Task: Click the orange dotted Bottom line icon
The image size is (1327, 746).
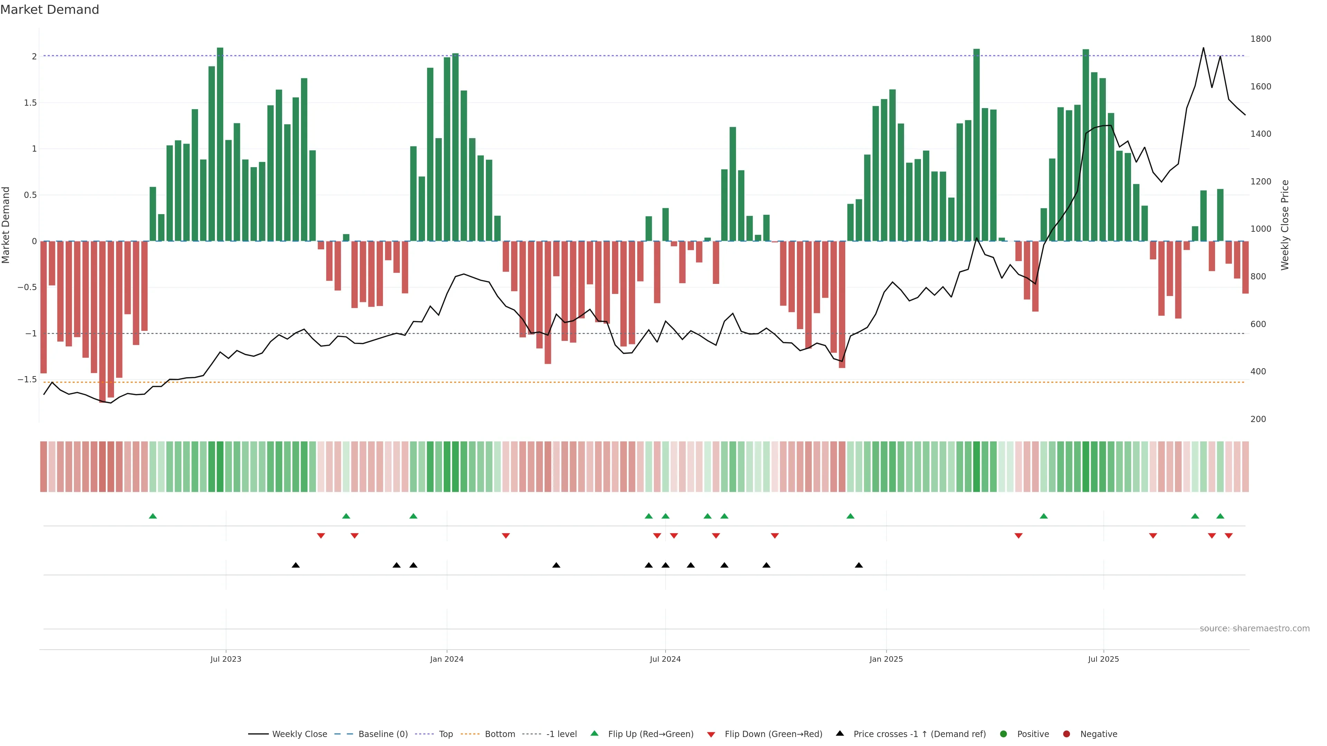Action: 470,734
